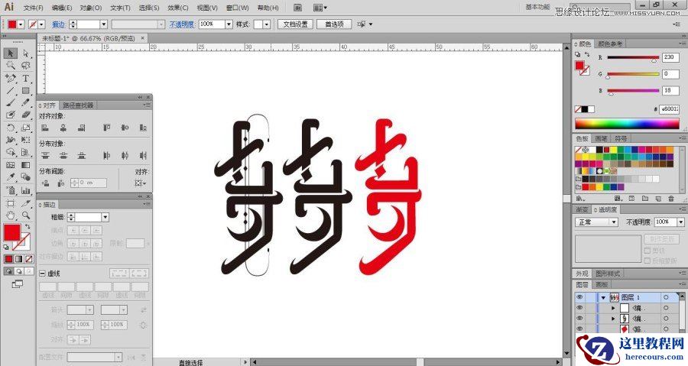Click the hex color value field
Image resolution: width=688 pixels, height=366 pixels.
[669, 109]
